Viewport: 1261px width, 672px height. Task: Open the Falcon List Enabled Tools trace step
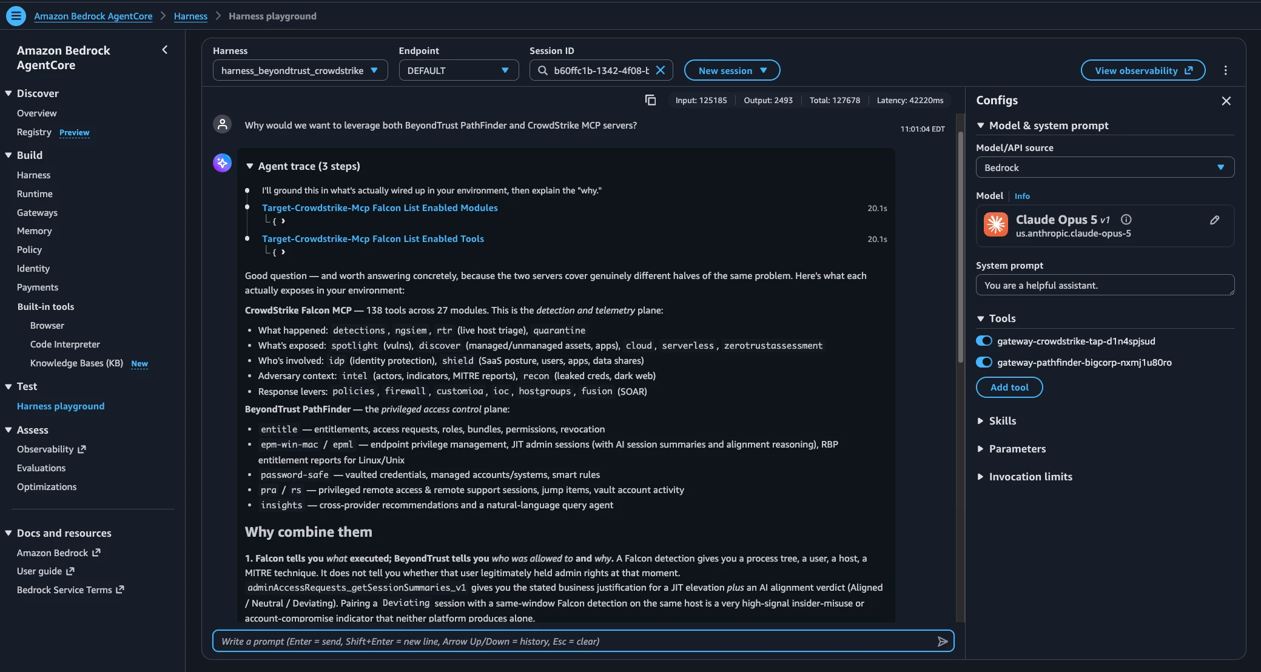[x=373, y=239]
